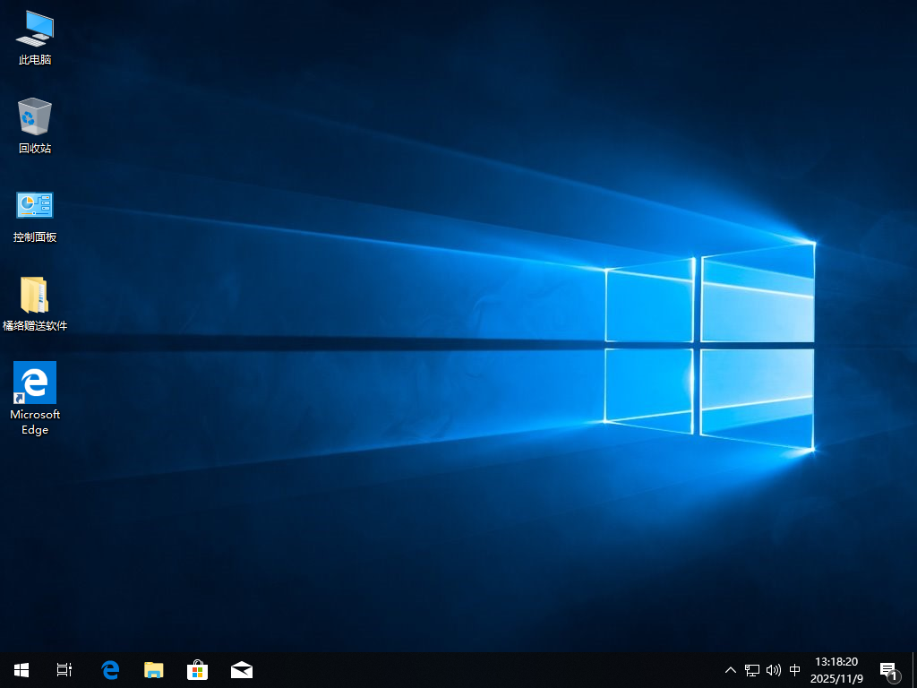Open the clock showing 13:18:20
Viewport: 917px width, 688px height.
coord(836,669)
